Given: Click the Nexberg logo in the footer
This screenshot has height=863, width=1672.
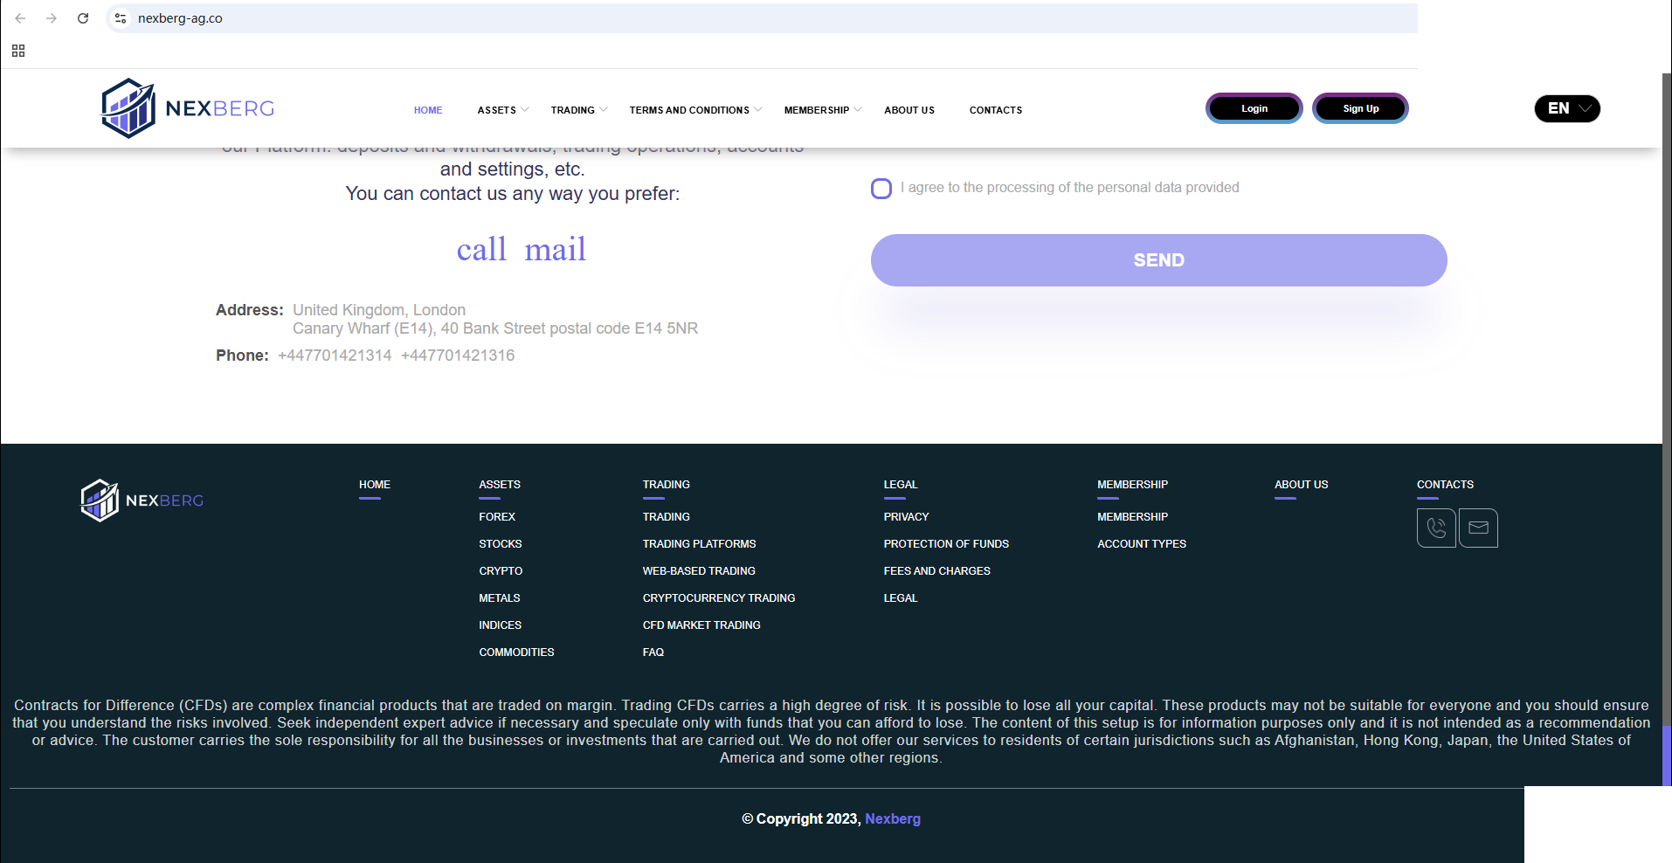Looking at the screenshot, I should click(x=142, y=501).
